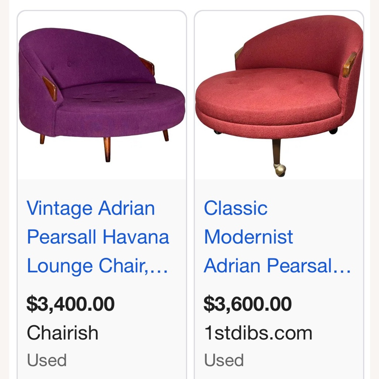Click the 'Havana' text in the left listing title

pyautogui.click(x=138, y=237)
